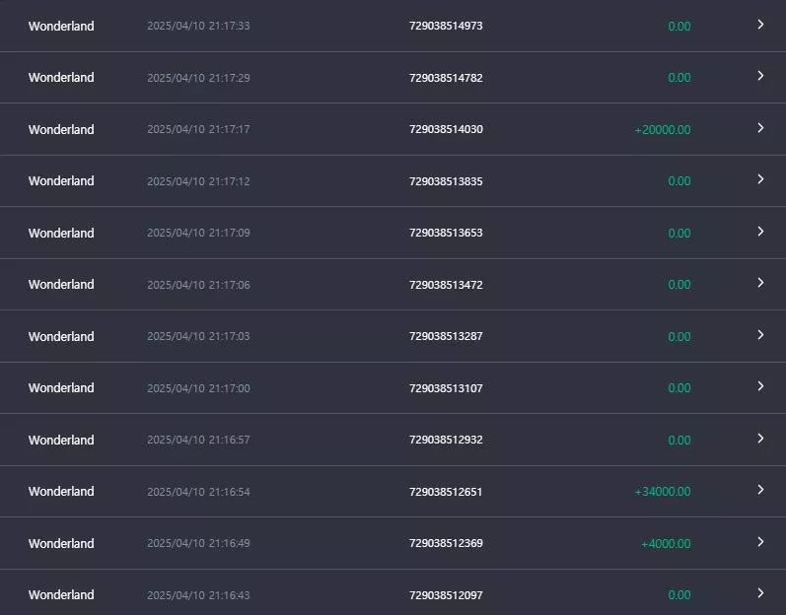Expand details arrow for bet 729038514973
This screenshot has width=786, height=615.
(760, 25)
